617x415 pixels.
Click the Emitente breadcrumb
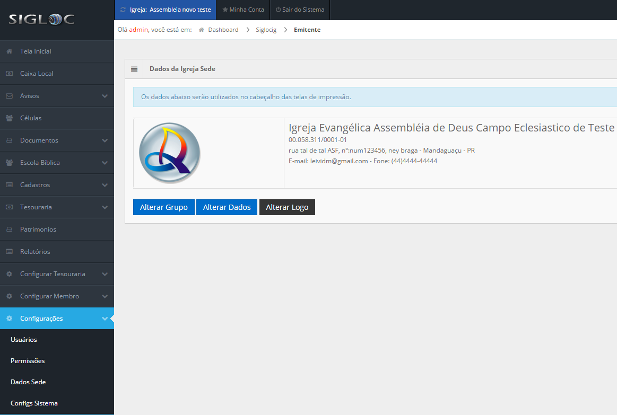click(307, 30)
